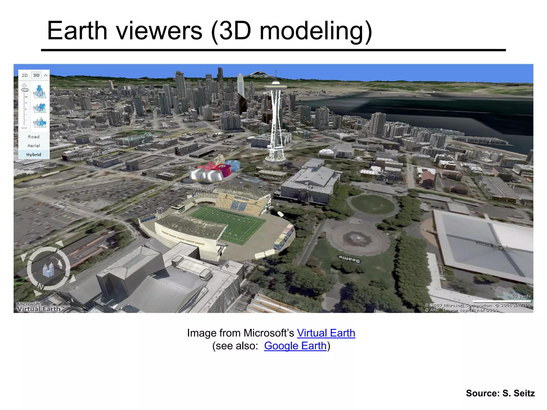Screen dimensions: 547x410
Task: Click the Source: S. Seitz credit
Action: [500, 393]
